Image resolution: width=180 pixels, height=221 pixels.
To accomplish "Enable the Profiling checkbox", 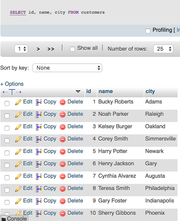I will 148,31.
